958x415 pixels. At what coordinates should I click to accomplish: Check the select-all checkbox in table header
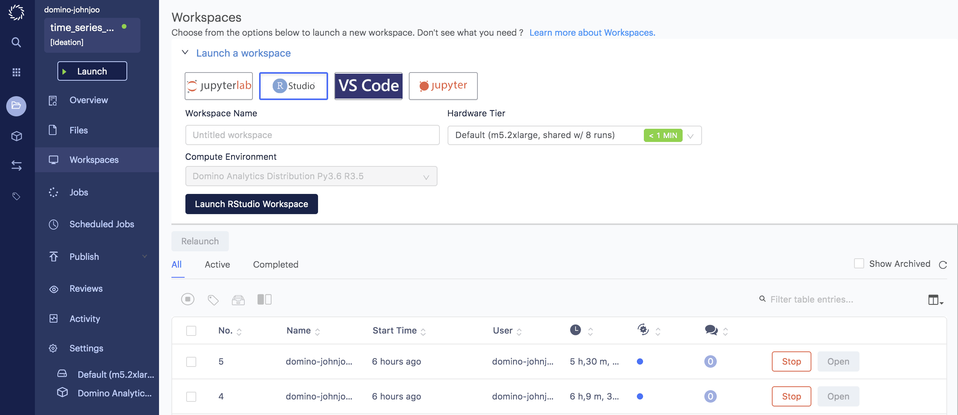pyautogui.click(x=191, y=331)
